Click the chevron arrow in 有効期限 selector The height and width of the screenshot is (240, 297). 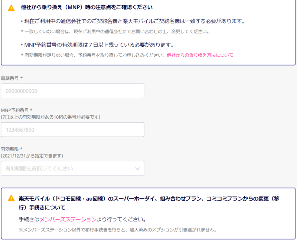pyautogui.click(x=137, y=169)
